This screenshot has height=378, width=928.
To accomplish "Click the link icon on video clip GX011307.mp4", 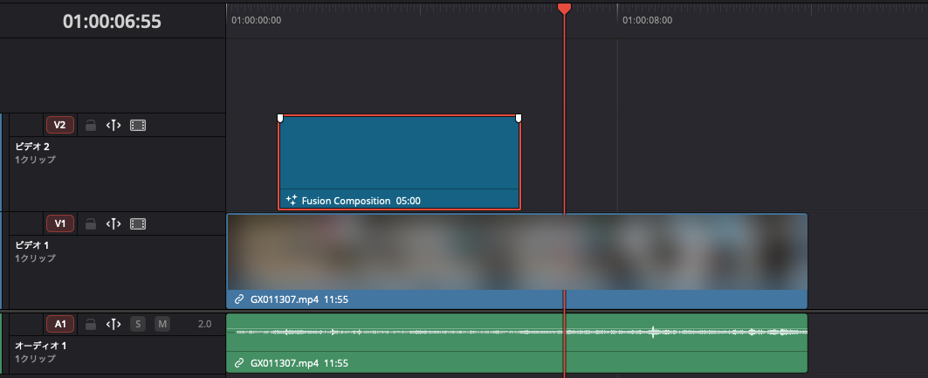I will [x=239, y=299].
